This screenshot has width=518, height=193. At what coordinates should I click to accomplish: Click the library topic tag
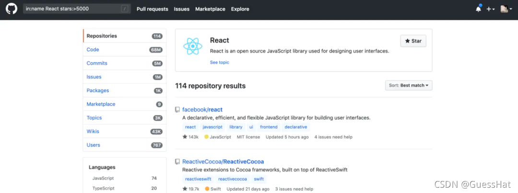[x=236, y=127]
